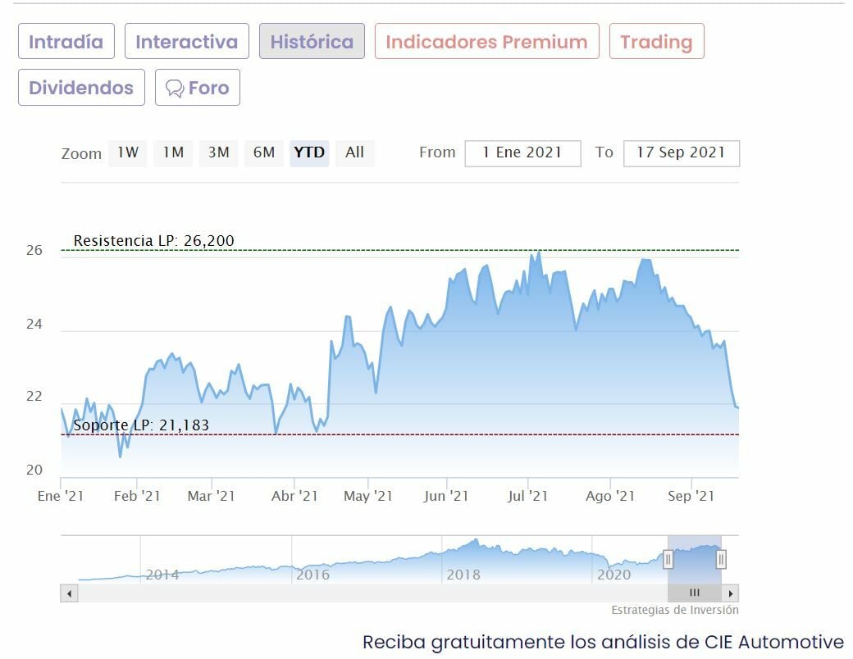The width and height of the screenshot is (853, 659).
Task: Click the left navigator range handle
Action: click(x=668, y=559)
